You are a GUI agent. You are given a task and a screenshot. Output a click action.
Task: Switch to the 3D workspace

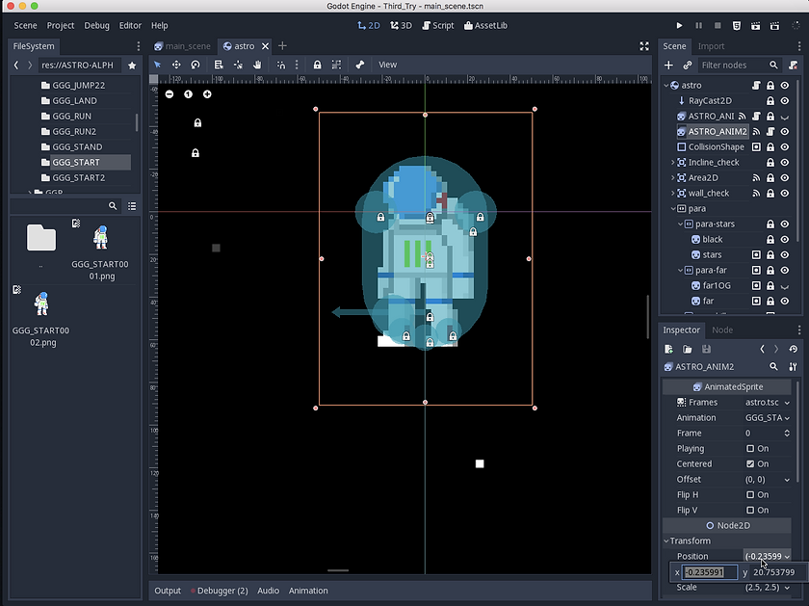point(401,25)
